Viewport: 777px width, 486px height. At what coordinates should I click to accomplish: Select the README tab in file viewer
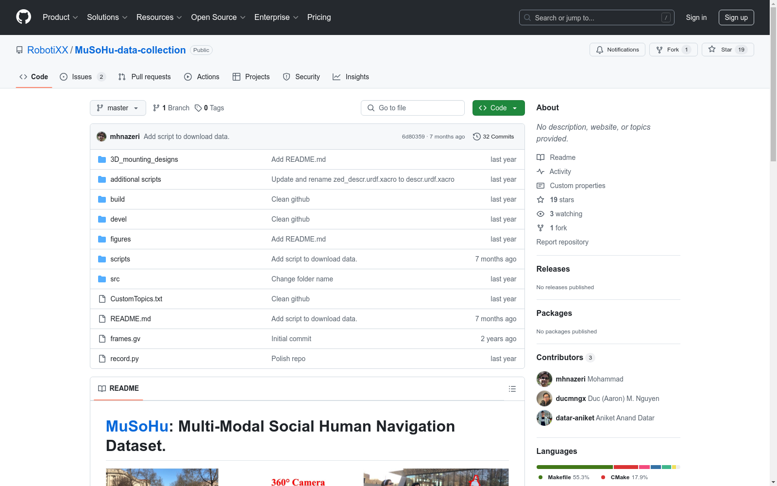tap(118, 388)
